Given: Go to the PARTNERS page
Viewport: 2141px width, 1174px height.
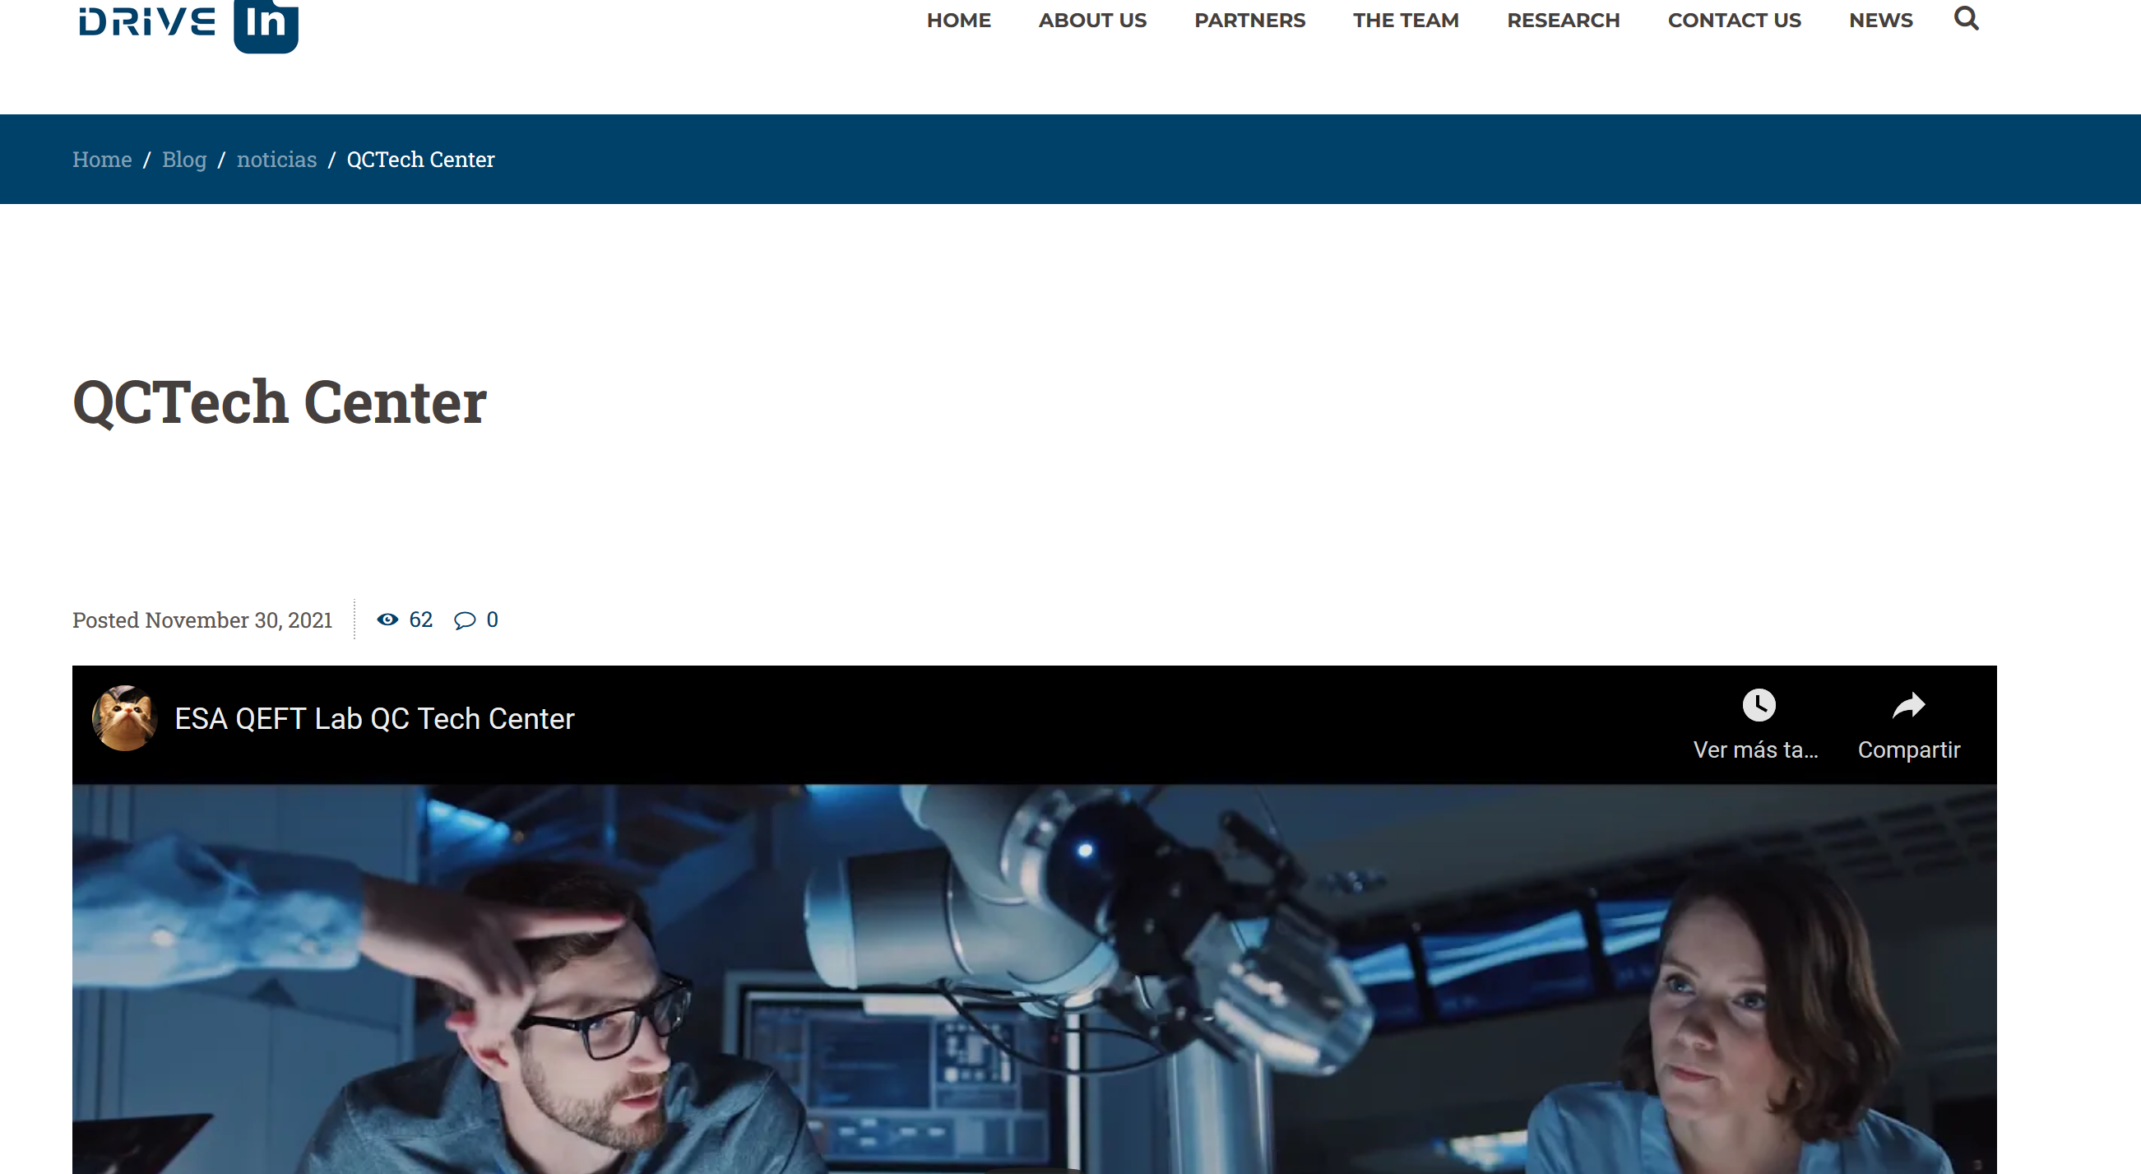Looking at the screenshot, I should 1249,21.
